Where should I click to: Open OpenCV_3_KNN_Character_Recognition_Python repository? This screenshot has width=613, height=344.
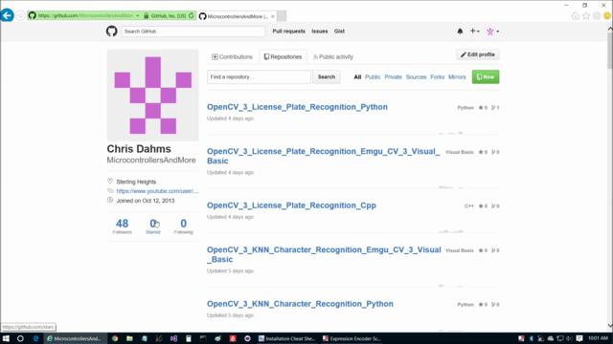[300, 304]
